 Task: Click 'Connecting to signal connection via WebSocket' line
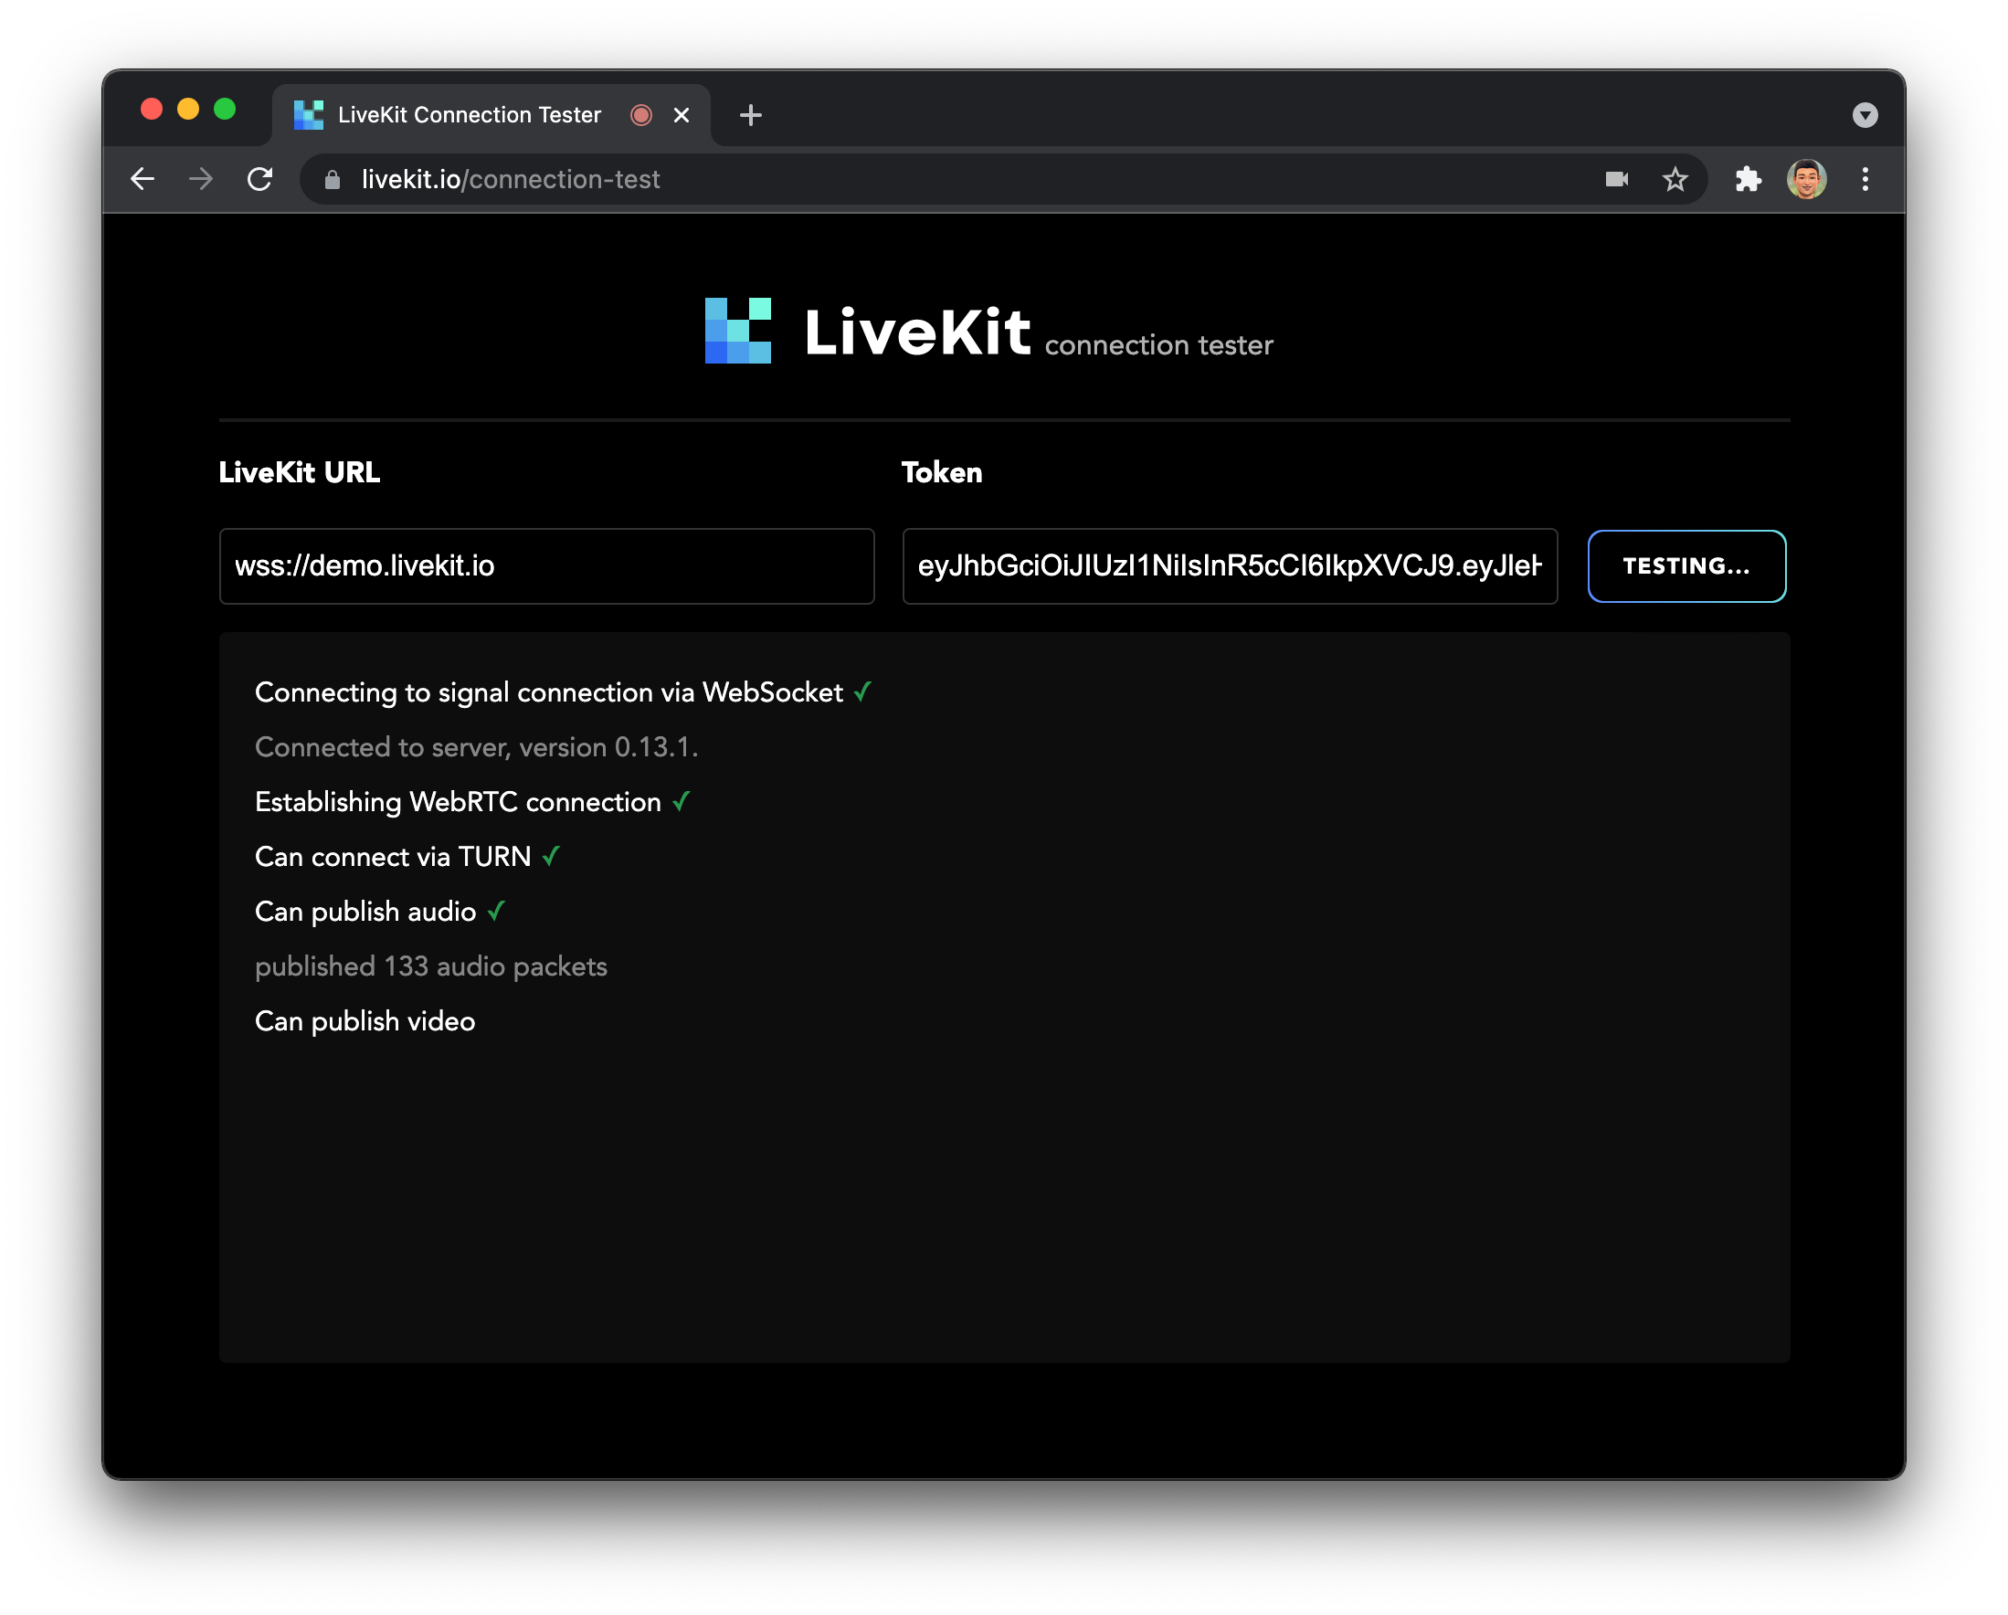[548, 693]
